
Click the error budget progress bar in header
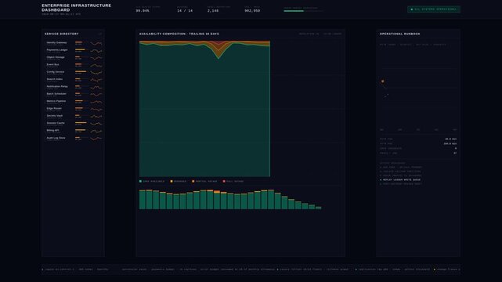coord(303,11)
